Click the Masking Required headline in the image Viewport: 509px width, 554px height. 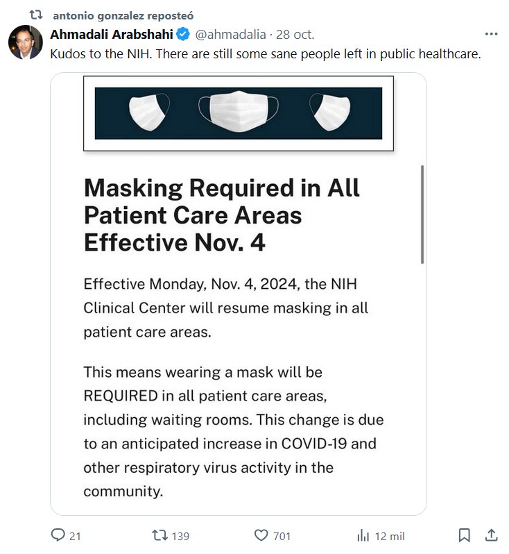point(222,215)
